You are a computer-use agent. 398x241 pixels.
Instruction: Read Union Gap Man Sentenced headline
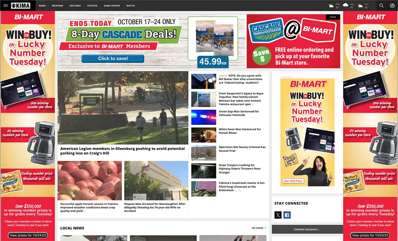(x=239, y=113)
